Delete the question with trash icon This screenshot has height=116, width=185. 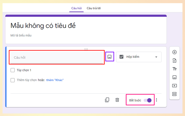(x=117, y=100)
